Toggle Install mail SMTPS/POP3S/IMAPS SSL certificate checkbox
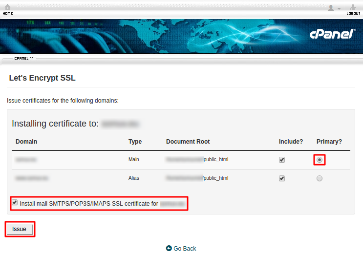This screenshot has height=256, width=363. [x=15, y=202]
